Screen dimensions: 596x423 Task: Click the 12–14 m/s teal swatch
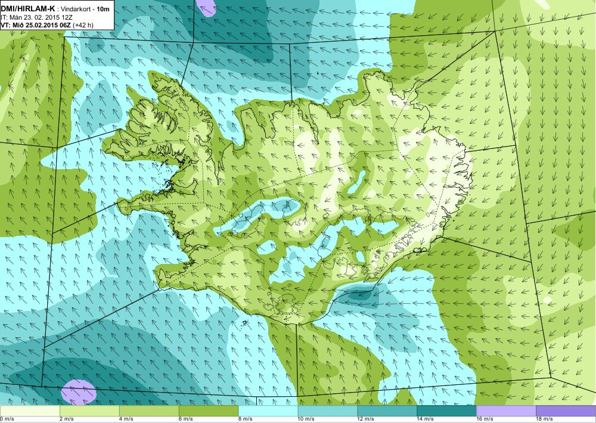pyautogui.click(x=387, y=410)
